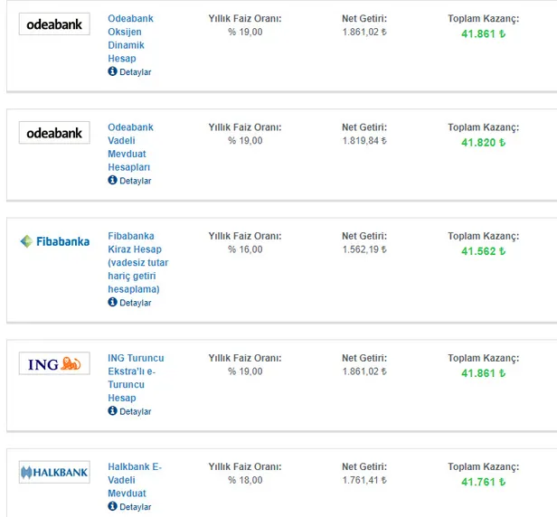The image size is (557, 517).
Task: Open the Halkbank E-Vadeli Mevduat link
Action: pyautogui.click(x=133, y=480)
